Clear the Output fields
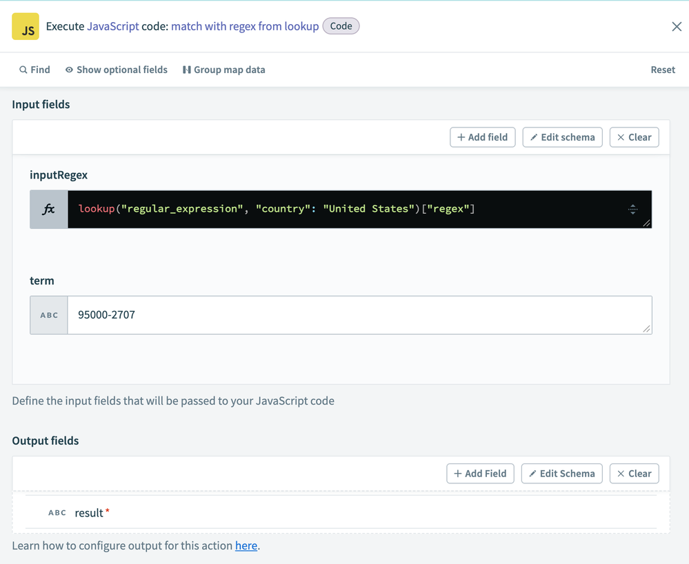This screenshot has width=689, height=564. pos(634,474)
